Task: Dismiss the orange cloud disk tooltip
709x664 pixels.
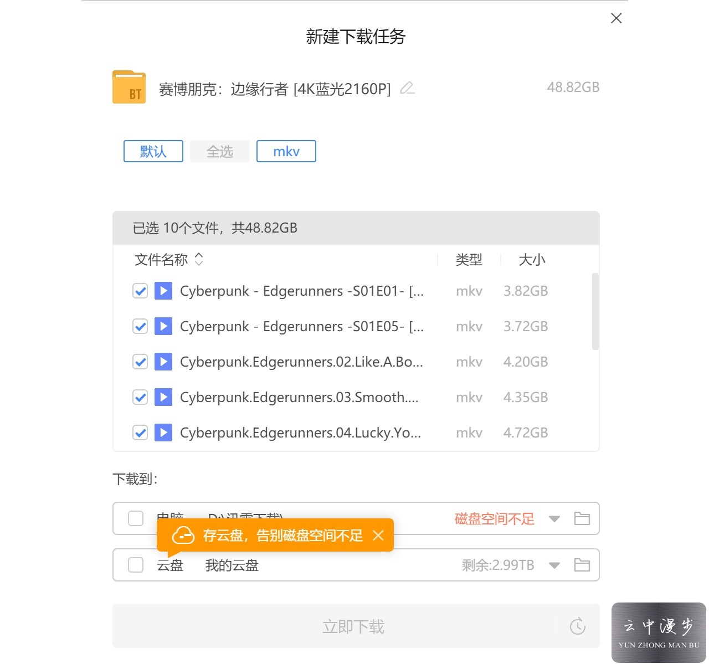Action: click(378, 536)
